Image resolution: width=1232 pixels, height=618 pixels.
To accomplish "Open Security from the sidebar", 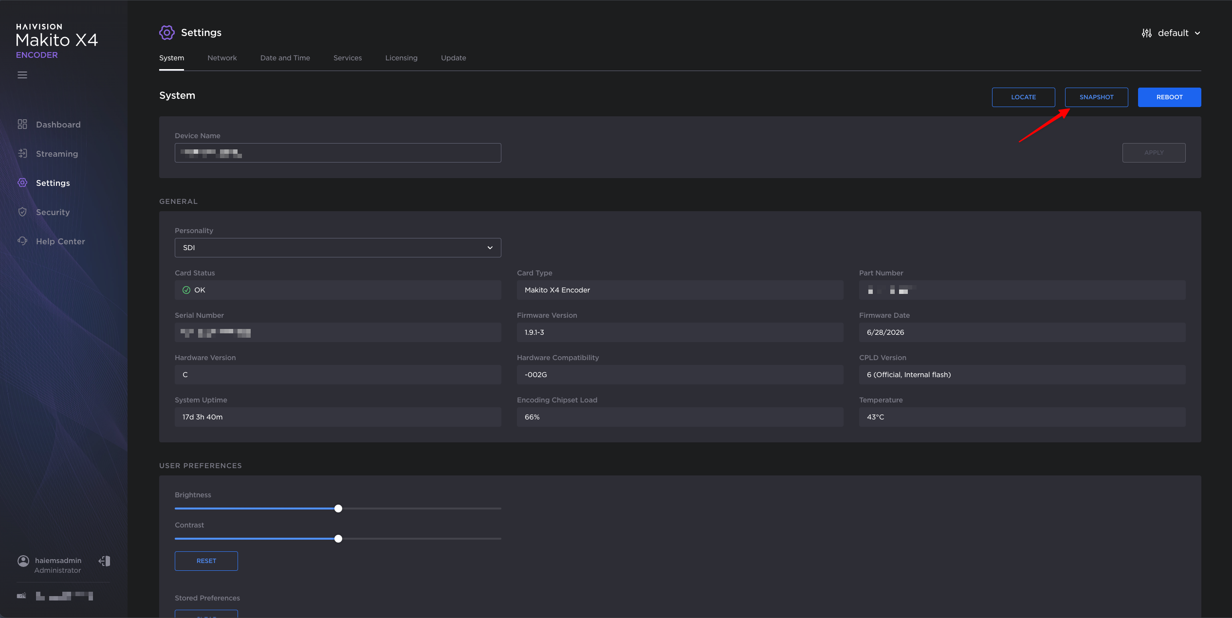I will (53, 212).
